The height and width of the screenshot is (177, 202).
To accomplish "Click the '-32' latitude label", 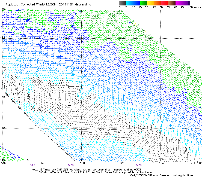I will click(x=2, y=38).
